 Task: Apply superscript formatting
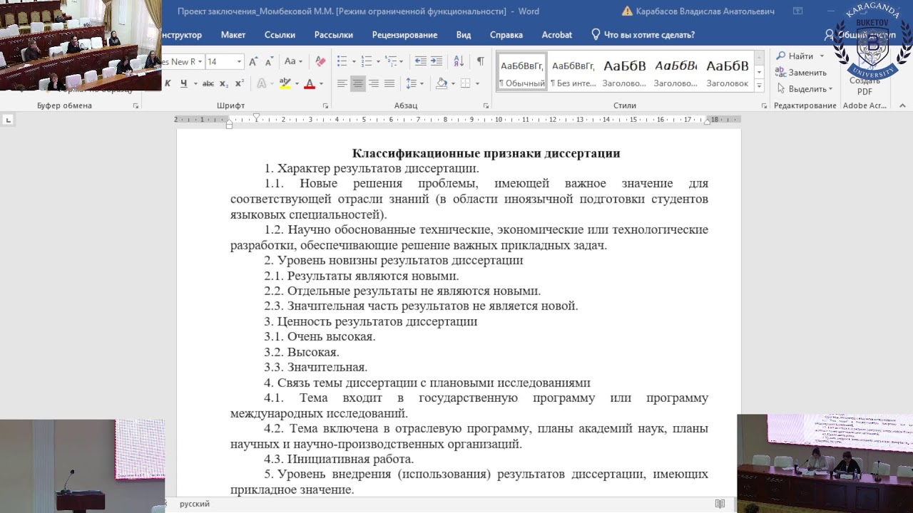click(239, 83)
